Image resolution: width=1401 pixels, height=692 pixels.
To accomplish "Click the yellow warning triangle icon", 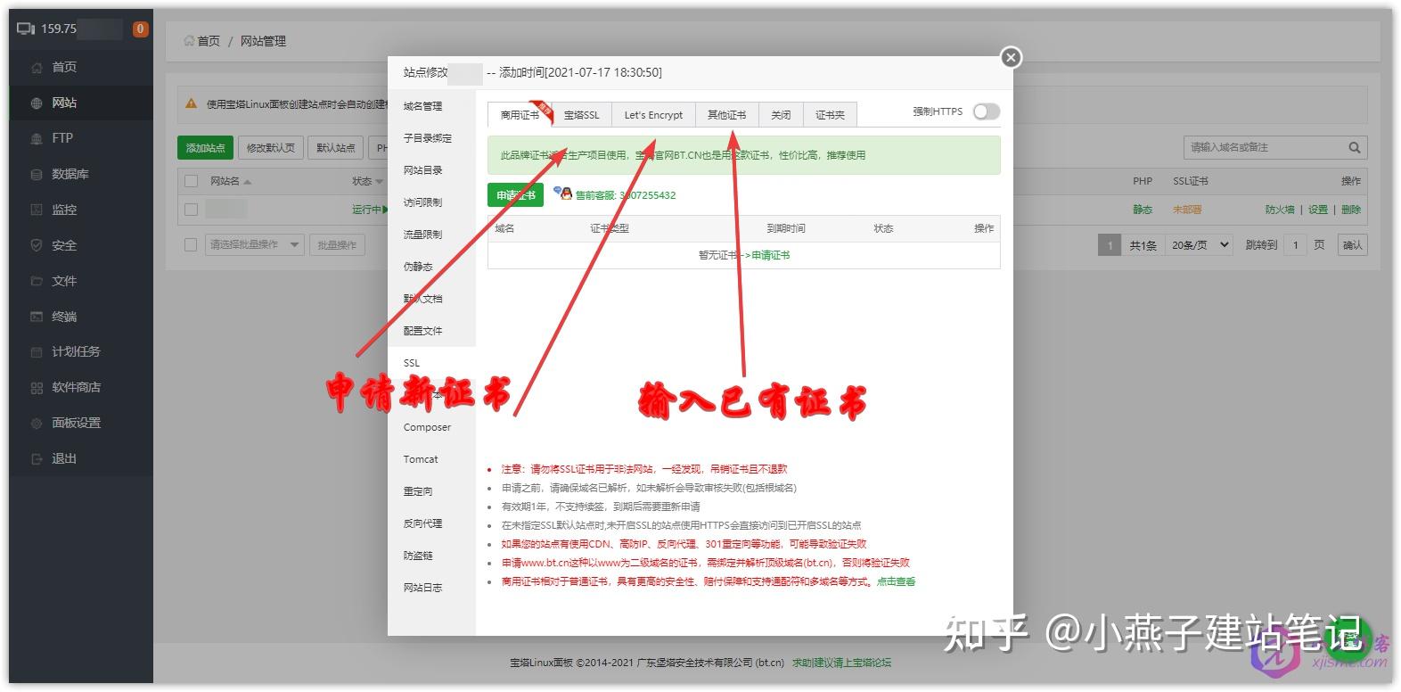I will point(191,103).
